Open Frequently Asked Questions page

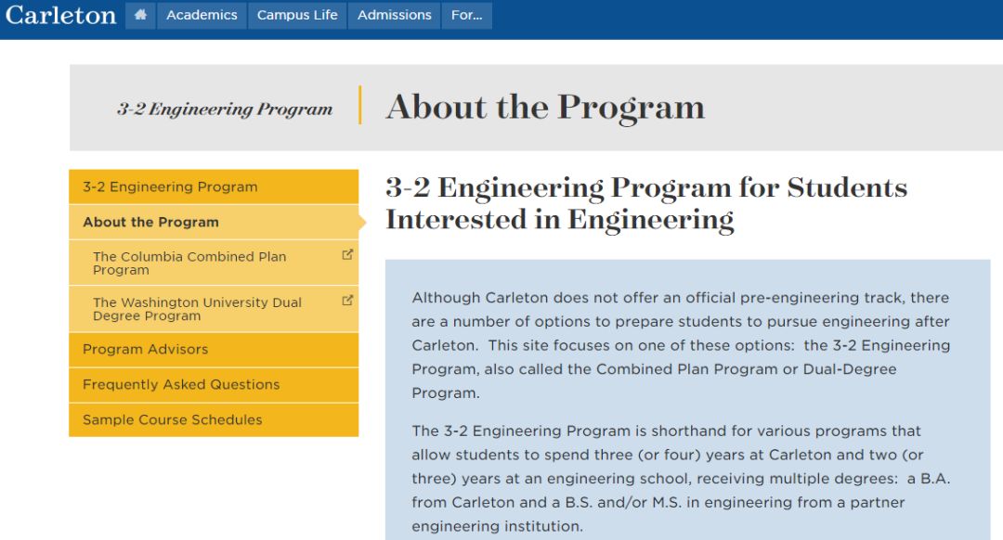tap(181, 384)
